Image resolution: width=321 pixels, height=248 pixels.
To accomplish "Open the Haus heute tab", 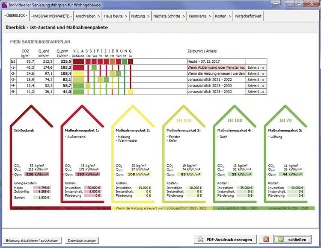I will [x=116, y=16].
